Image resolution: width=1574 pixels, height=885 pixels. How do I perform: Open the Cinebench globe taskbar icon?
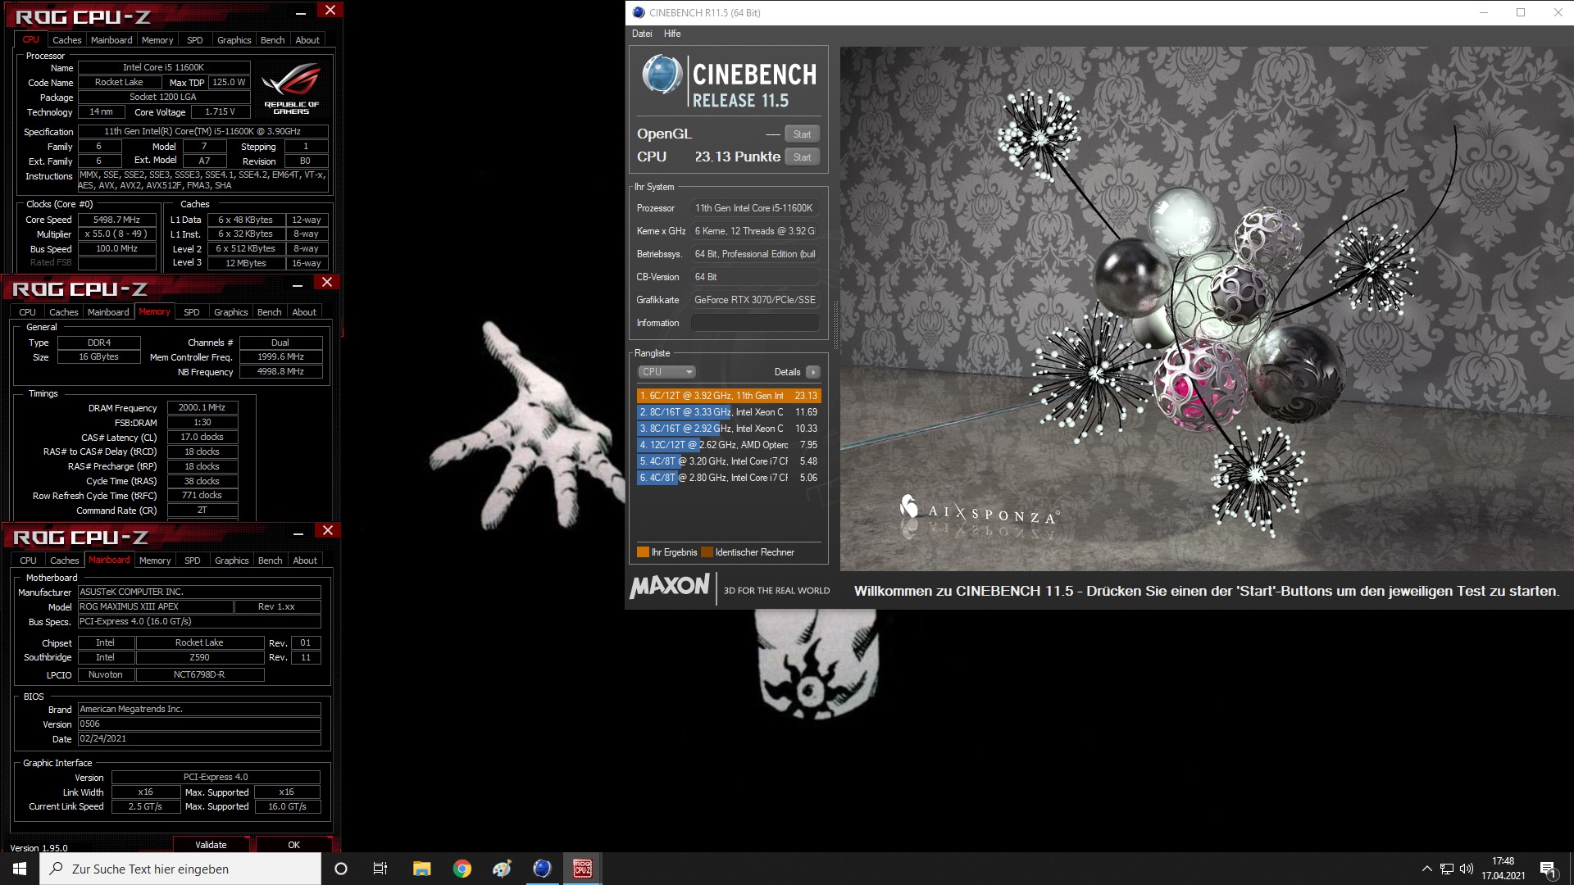pyautogui.click(x=542, y=869)
